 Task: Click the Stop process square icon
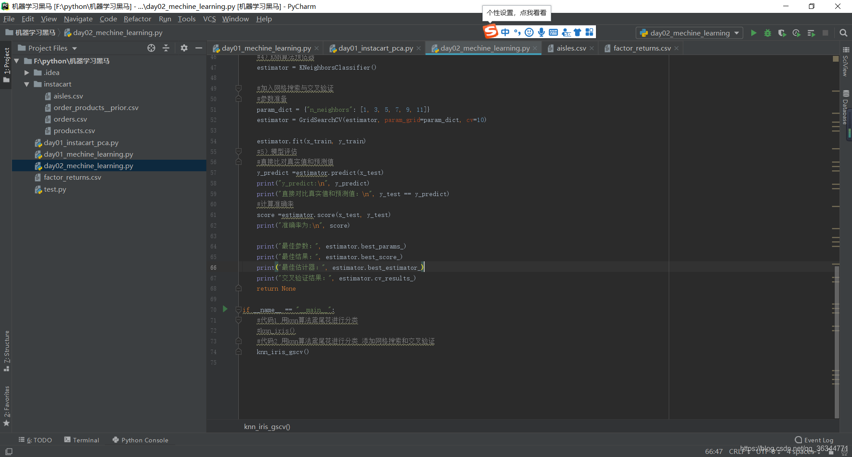click(825, 33)
